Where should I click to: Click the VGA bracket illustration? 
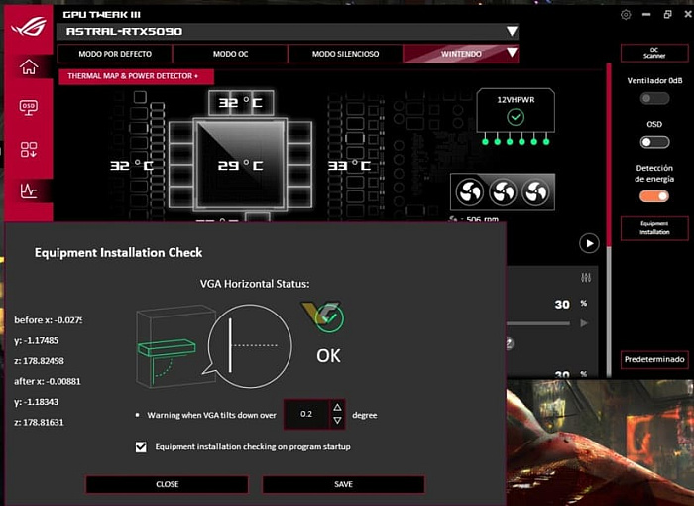coord(173,346)
